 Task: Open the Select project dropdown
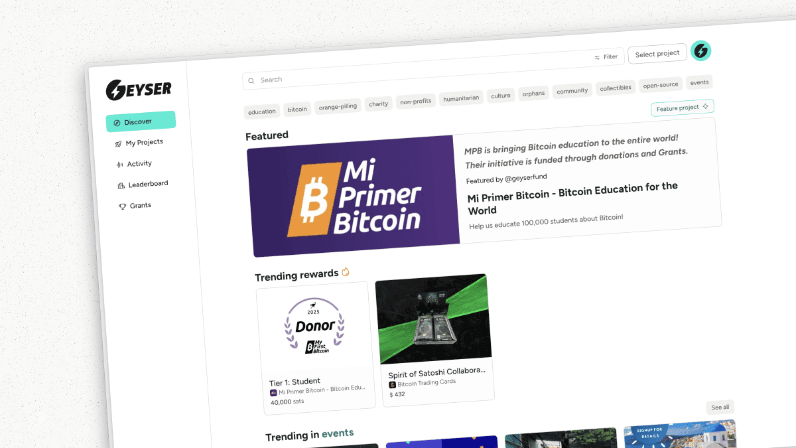click(x=657, y=54)
